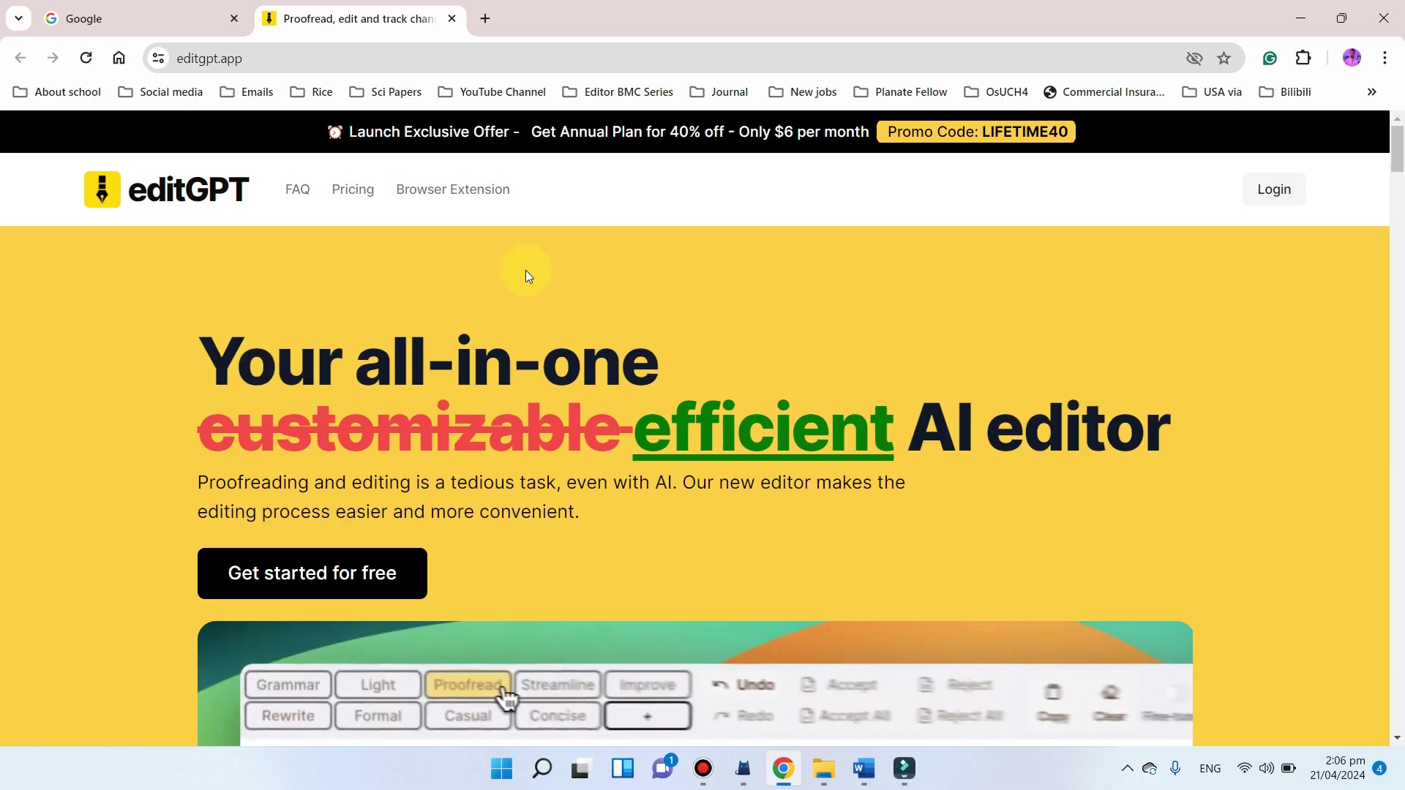1405x790 pixels.
Task: Open the Emails bookmark folder
Action: point(247,92)
